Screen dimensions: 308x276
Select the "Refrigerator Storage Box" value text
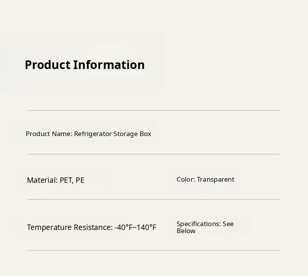[113, 134]
